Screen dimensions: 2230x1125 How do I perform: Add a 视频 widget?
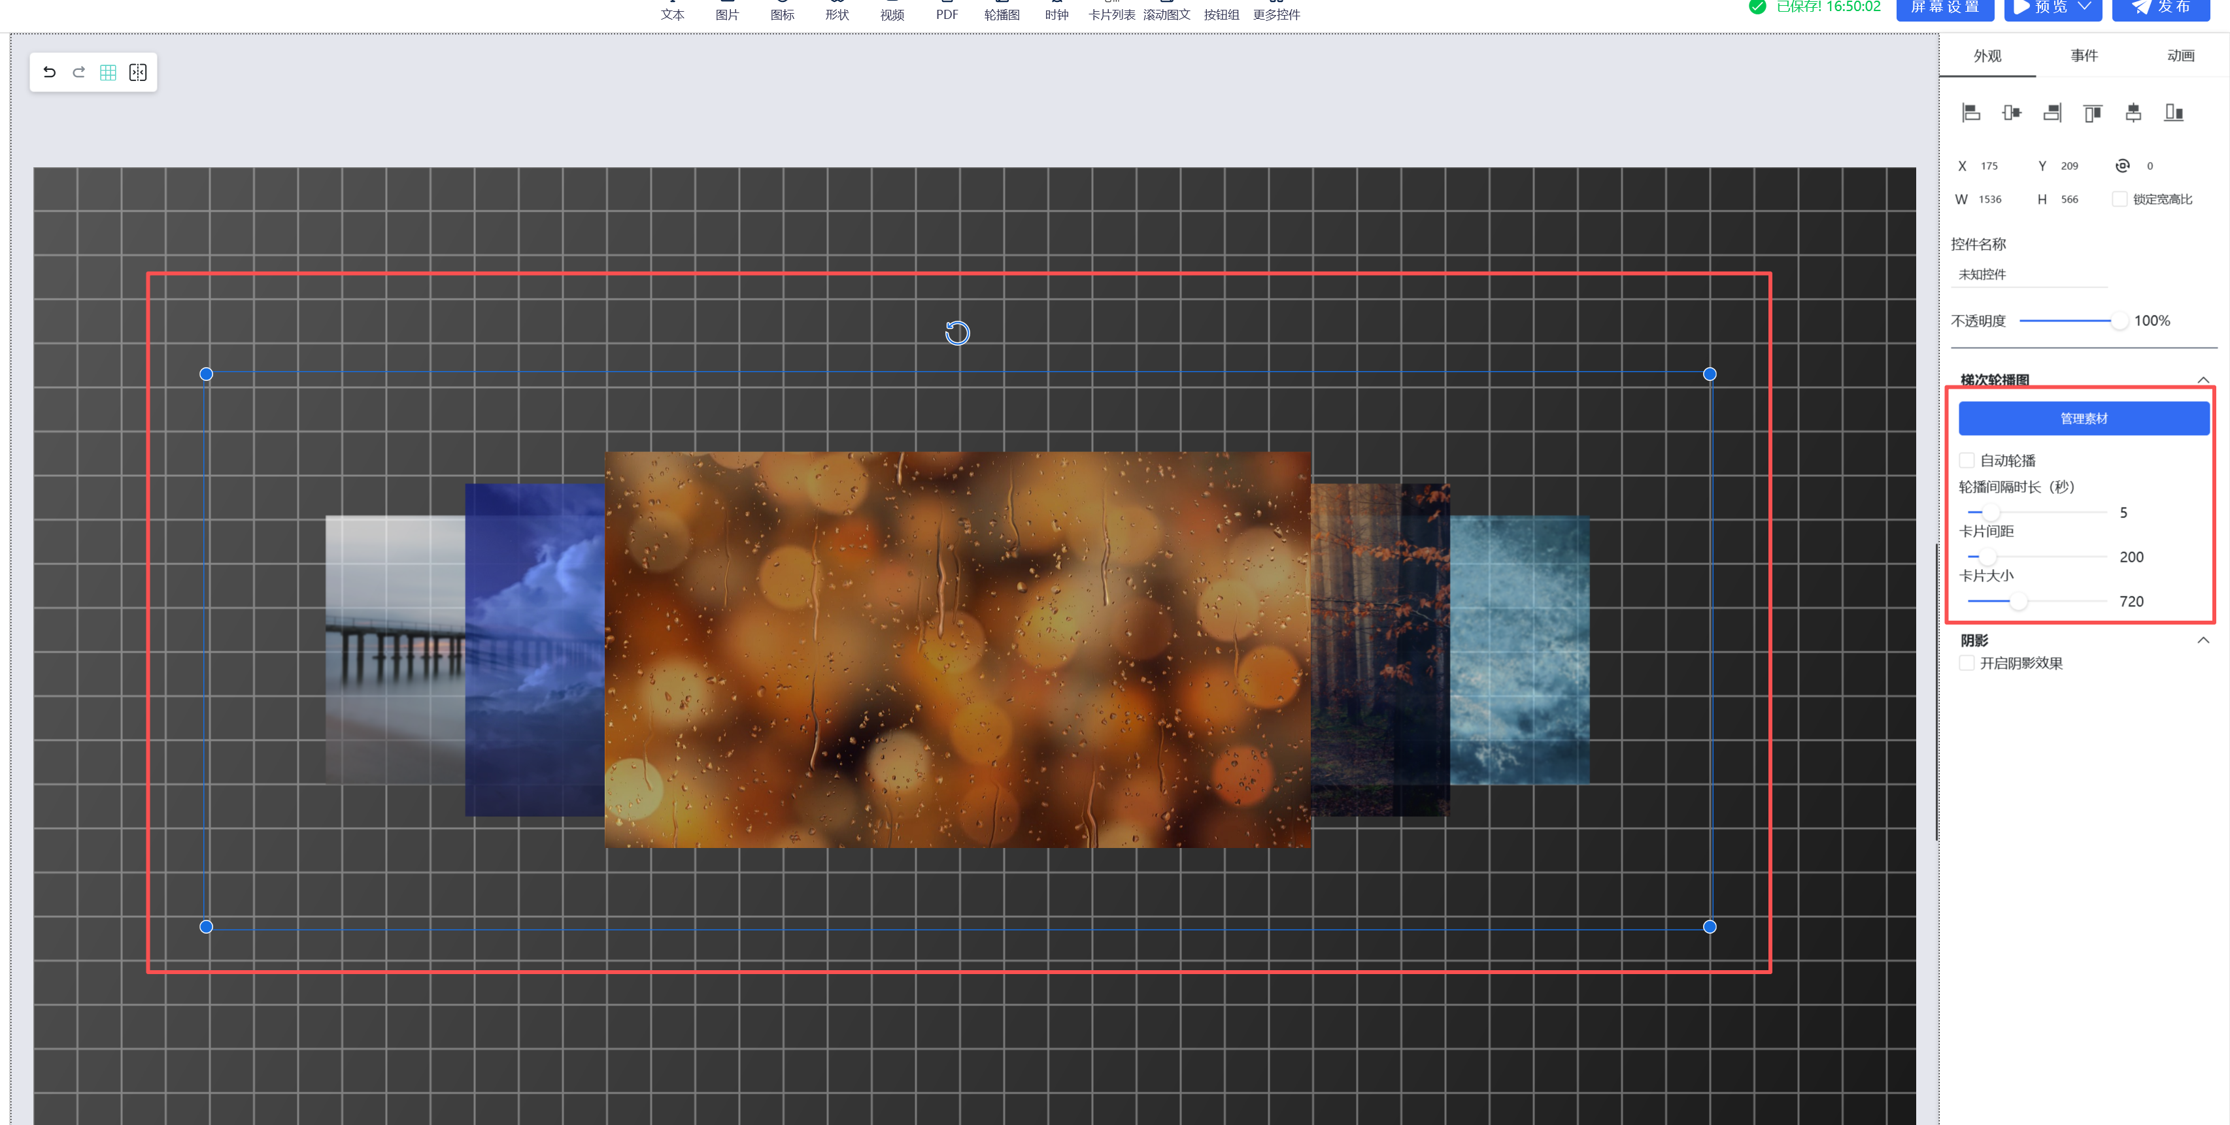(x=892, y=10)
